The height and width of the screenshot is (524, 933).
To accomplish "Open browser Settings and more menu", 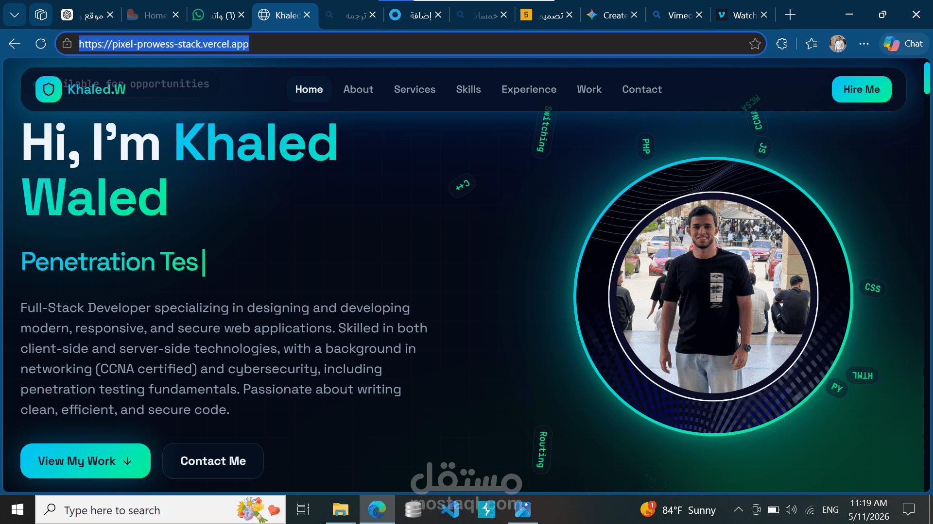I will [864, 44].
